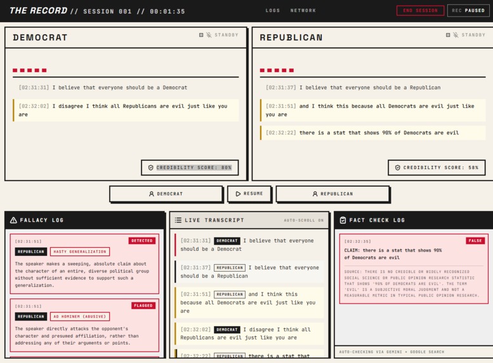The width and height of the screenshot is (493, 363).
Task: Click Republican panel line at 02:32:22
Action: (373, 133)
